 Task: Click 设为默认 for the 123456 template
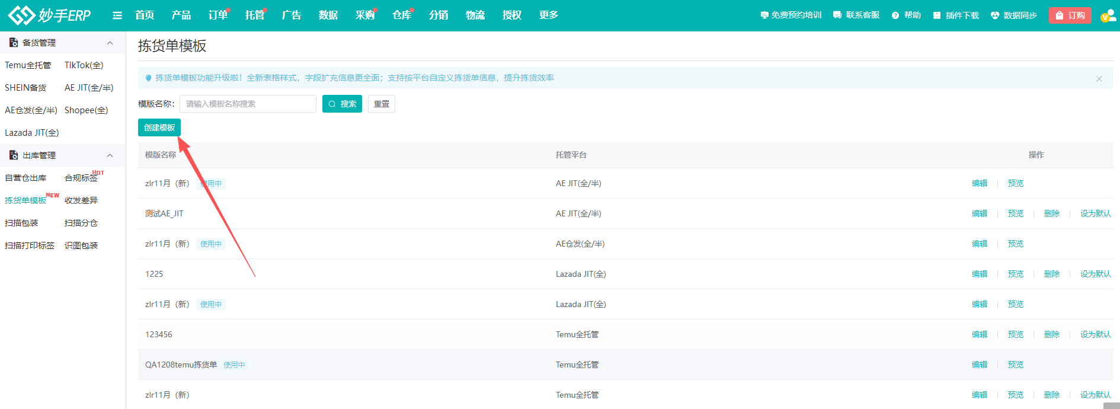tap(1095, 334)
